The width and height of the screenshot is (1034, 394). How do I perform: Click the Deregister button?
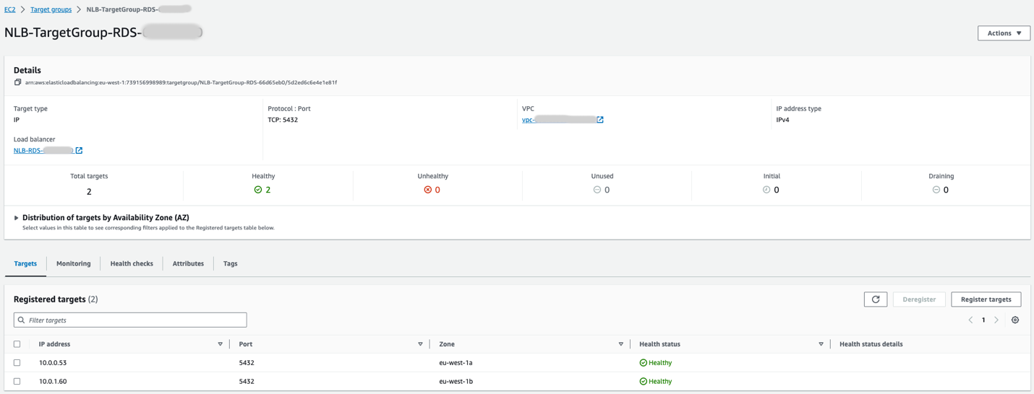(919, 299)
